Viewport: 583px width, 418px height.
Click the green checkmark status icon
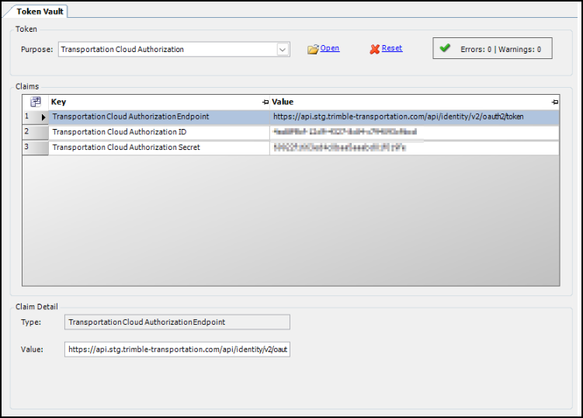445,48
